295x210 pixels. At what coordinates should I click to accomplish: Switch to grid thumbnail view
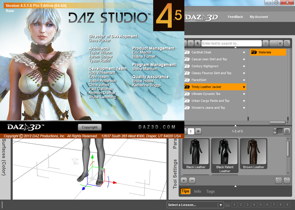click(x=280, y=131)
